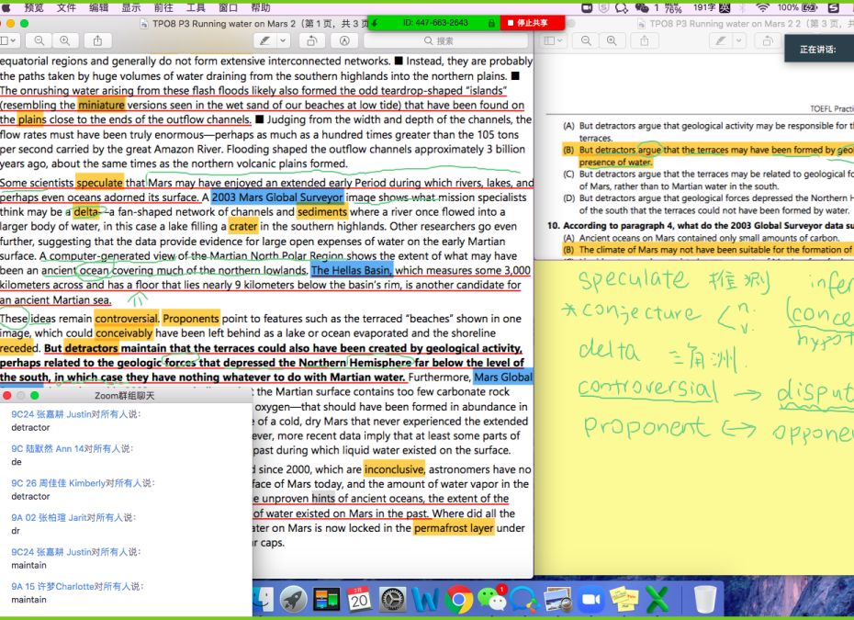Launch Microsoft Word from the Dock
Viewport: 854px width, 620px height.
pos(425,599)
